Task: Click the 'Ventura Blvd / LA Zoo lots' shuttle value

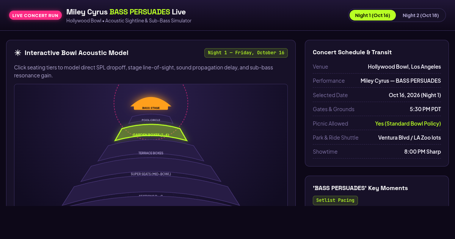Action: 409,138
